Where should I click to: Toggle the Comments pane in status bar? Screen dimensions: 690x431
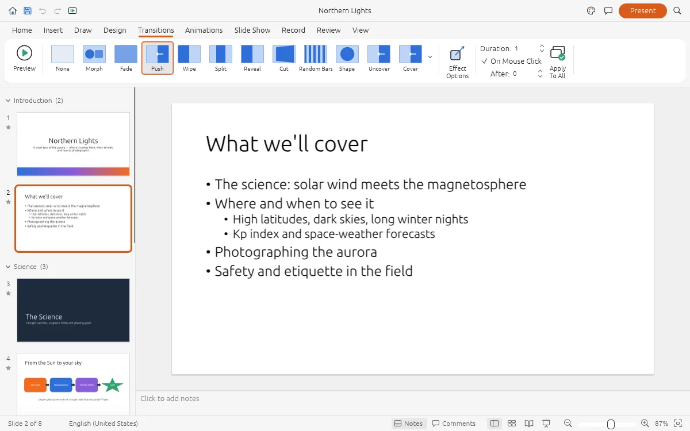pos(454,424)
